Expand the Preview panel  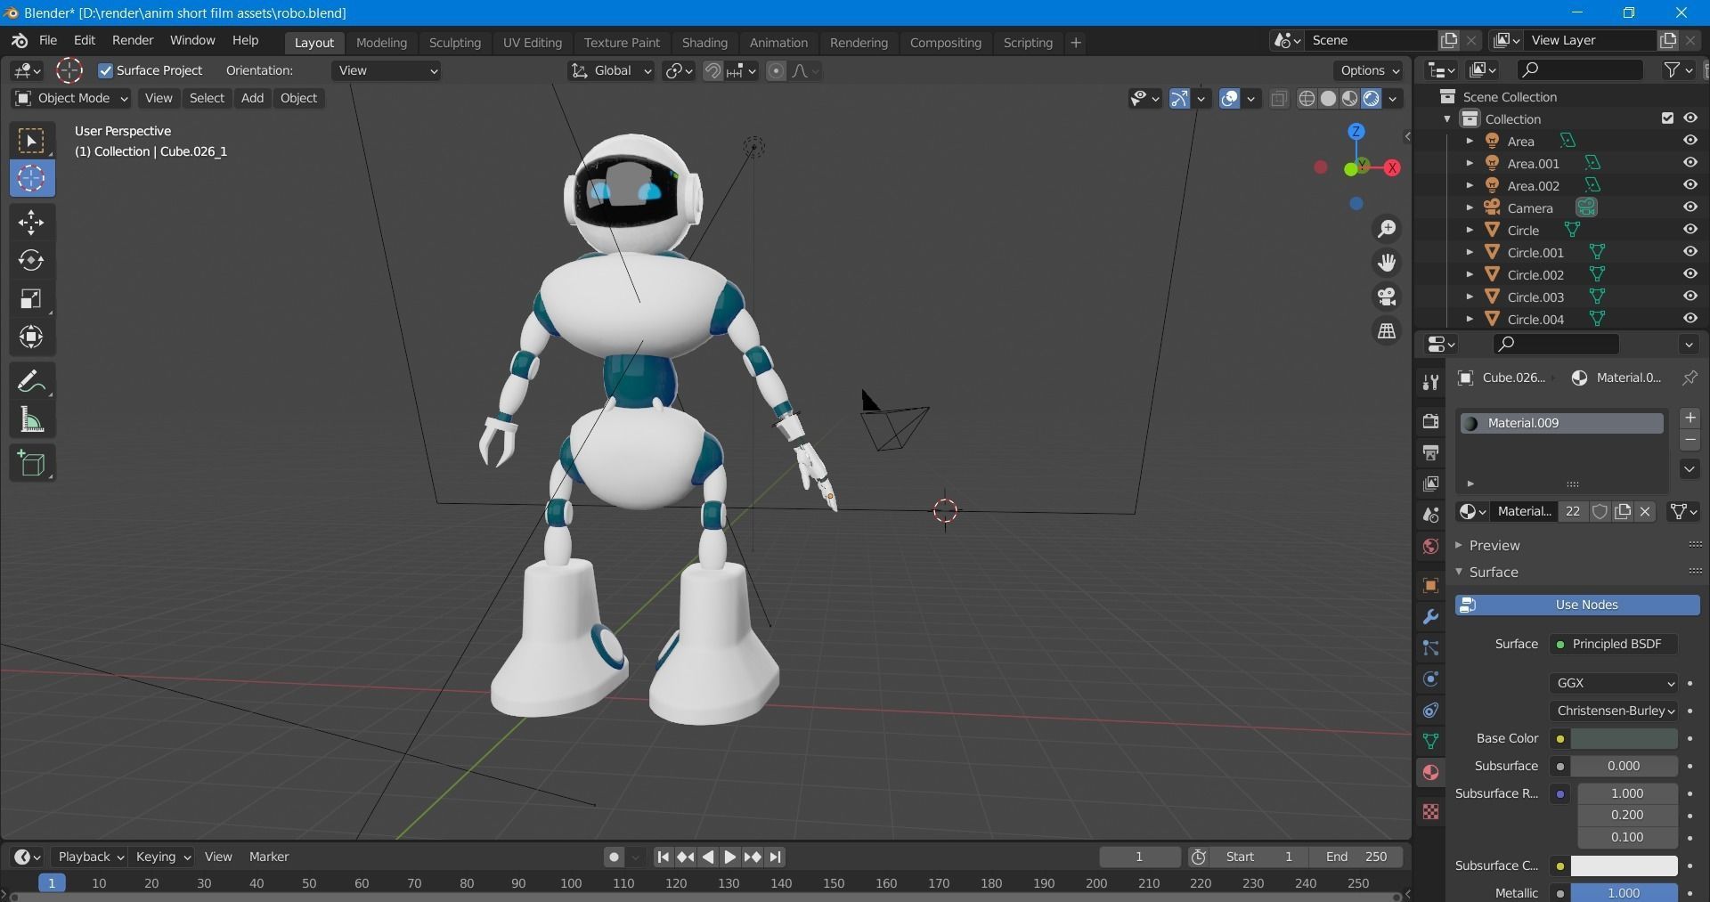point(1494,545)
